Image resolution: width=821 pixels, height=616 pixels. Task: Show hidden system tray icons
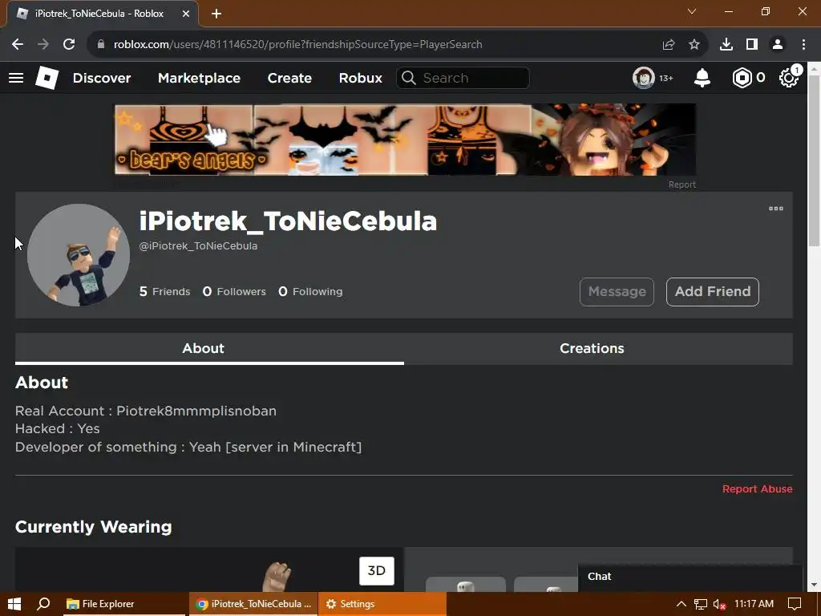click(681, 604)
